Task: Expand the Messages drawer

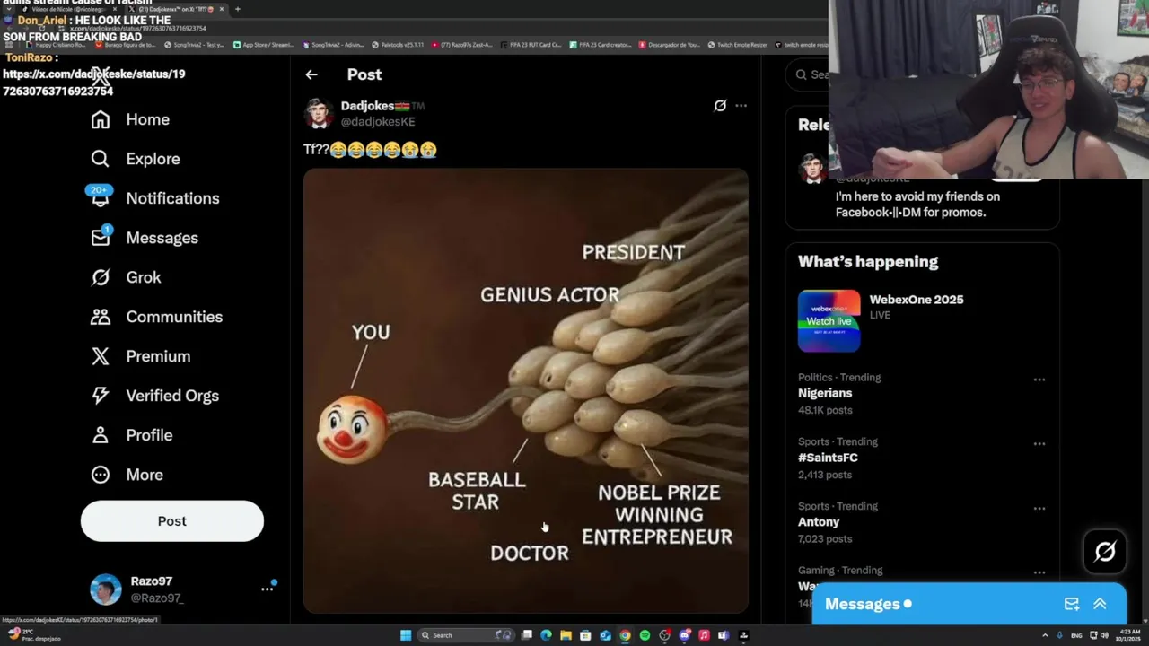Action: pos(1100,604)
